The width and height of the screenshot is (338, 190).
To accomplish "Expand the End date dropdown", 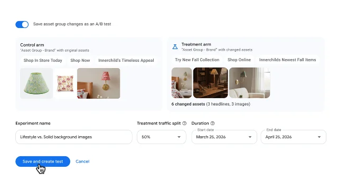I will [294, 137].
